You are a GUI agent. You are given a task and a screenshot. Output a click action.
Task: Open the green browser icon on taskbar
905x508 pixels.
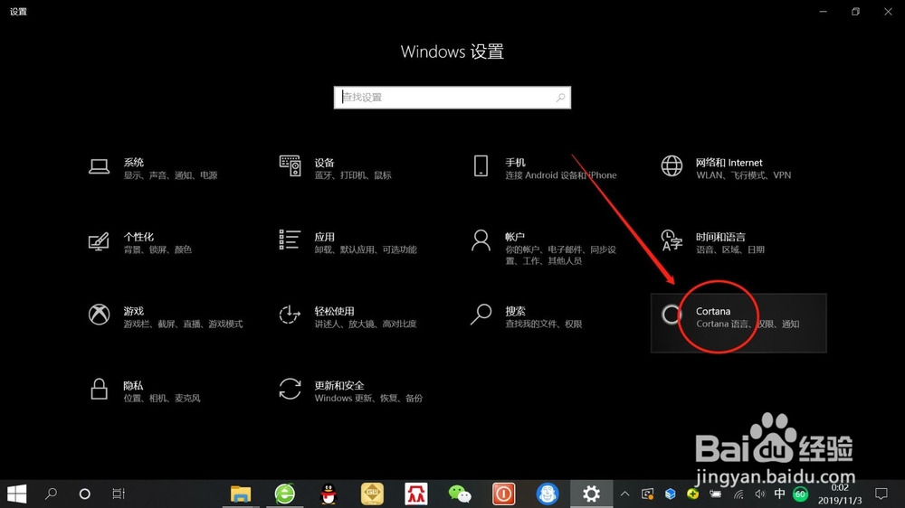[284, 494]
